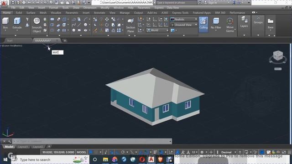Open the Layers panel button

pos(244,22)
